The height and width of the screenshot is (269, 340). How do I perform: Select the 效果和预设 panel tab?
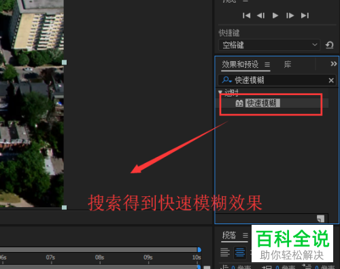coord(240,65)
